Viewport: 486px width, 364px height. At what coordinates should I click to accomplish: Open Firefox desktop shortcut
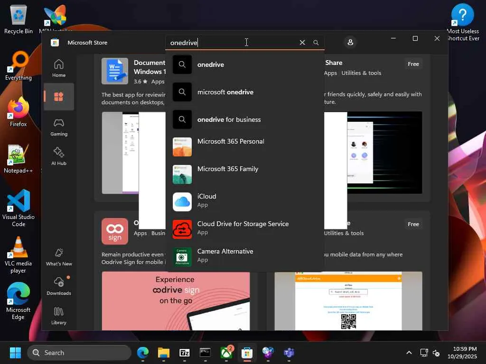[x=19, y=112]
